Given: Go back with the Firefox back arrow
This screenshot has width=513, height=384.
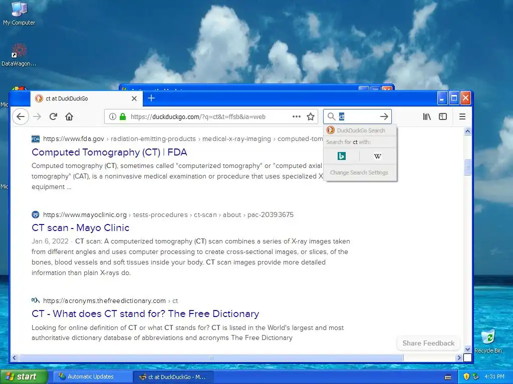Looking at the screenshot, I should coord(20,116).
